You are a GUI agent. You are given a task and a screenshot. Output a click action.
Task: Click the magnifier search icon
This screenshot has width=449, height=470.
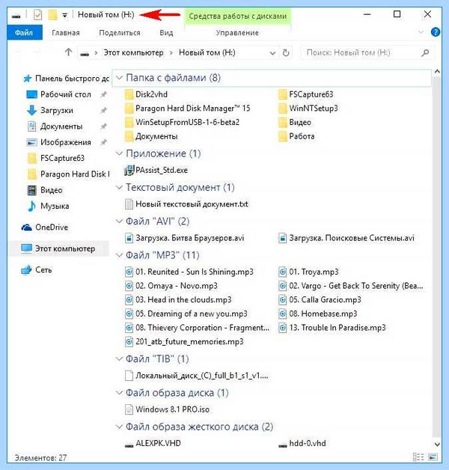pos(425,53)
